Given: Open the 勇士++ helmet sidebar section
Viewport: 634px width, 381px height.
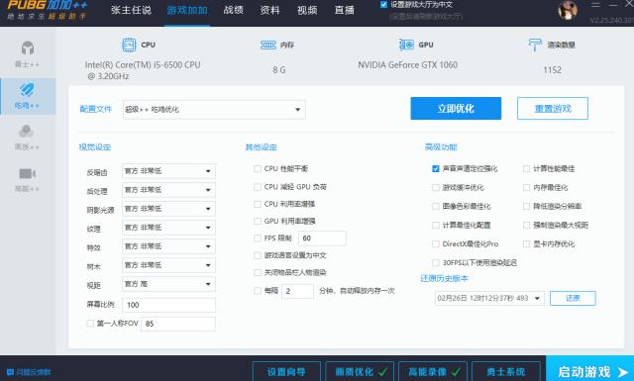Looking at the screenshot, I should tap(27, 54).
